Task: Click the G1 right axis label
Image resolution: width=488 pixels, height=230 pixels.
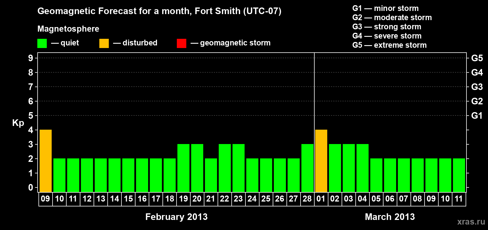Action: point(477,116)
